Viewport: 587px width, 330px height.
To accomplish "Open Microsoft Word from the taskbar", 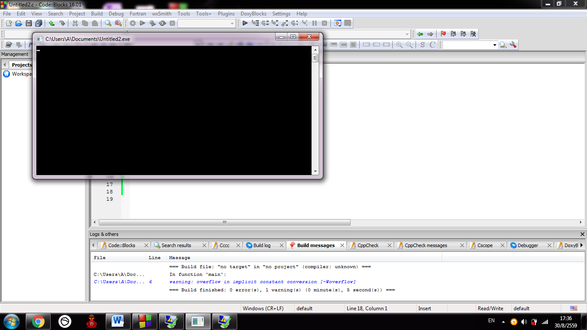I will point(118,321).
